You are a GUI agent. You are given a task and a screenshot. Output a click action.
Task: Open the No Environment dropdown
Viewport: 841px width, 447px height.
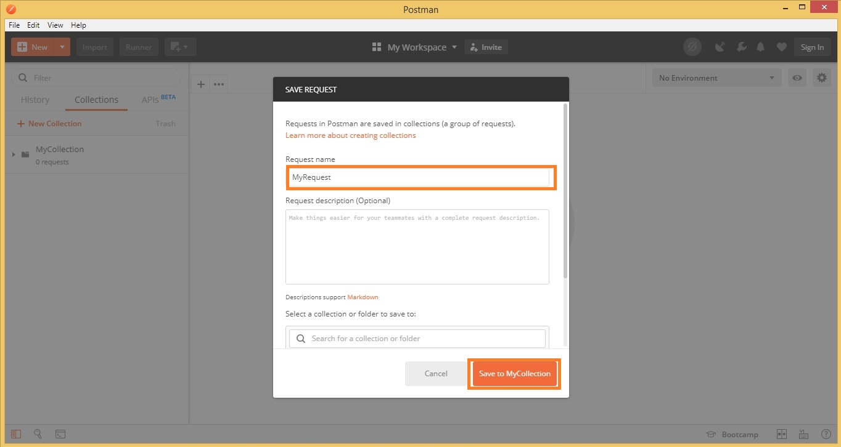coord(716,78)
